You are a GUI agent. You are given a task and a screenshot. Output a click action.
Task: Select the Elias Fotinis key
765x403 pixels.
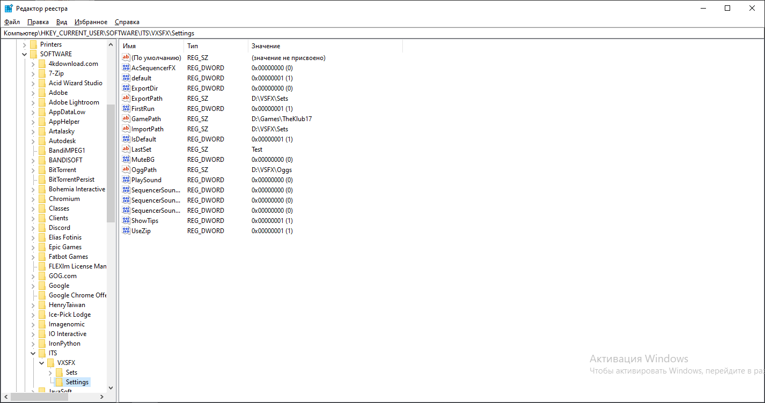tap(65, 237)
